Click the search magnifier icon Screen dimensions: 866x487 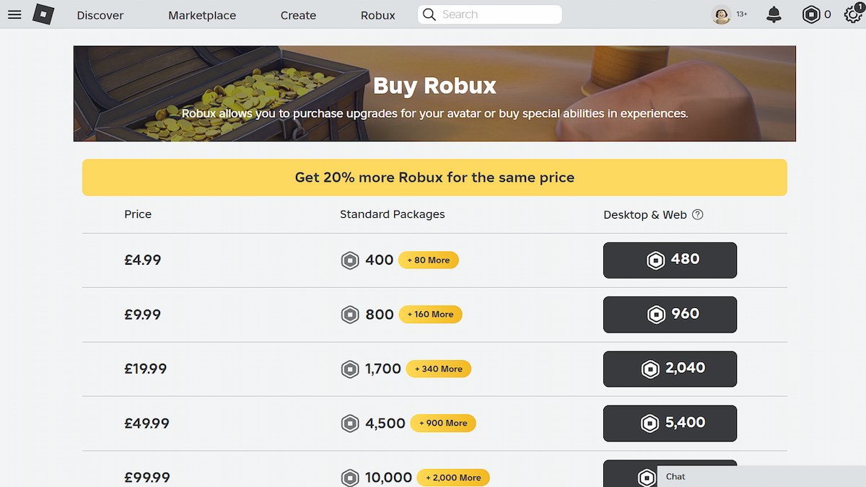point(429,14)
